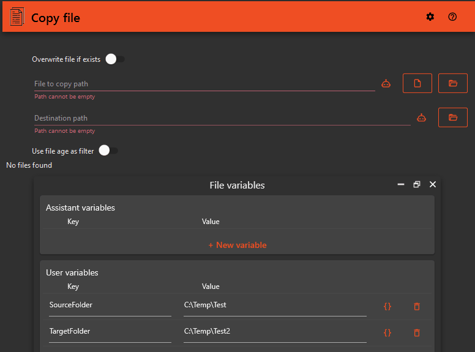
Task: Browse folder for file to copy path
Action: click(453, 83)
